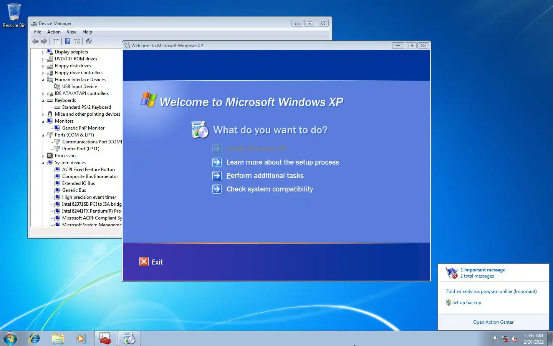Viewport: 553px width, 346px height.
Task: Click Find an antivirus program online link
Action: coord(492,291)
